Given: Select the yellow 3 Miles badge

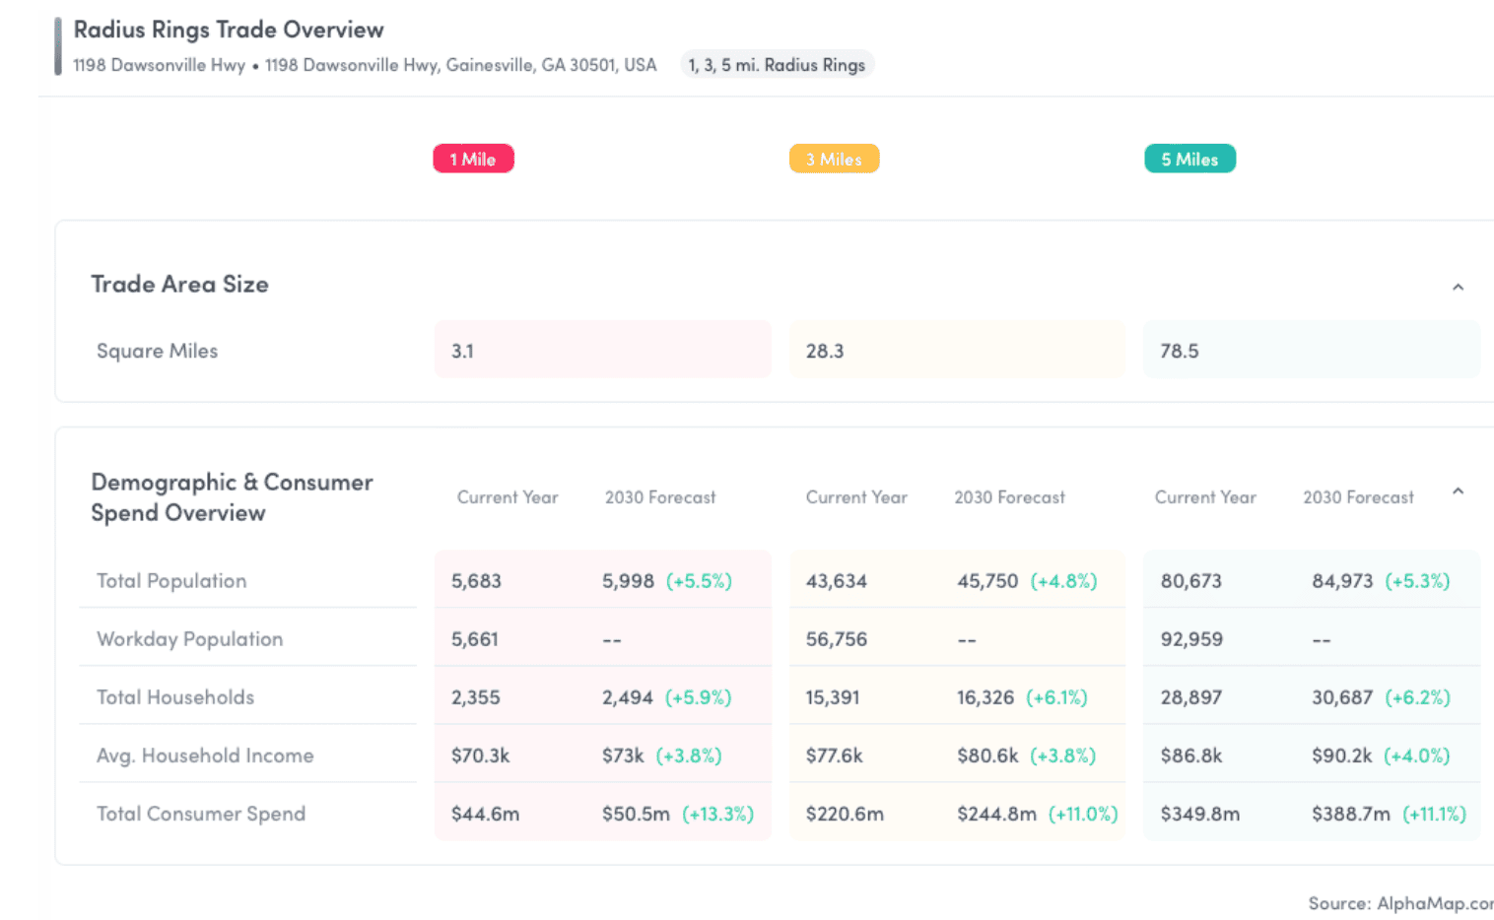Looking at the screenshot, I should tap(834, 159).
